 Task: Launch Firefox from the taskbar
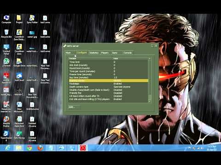(x=40, y=148)
